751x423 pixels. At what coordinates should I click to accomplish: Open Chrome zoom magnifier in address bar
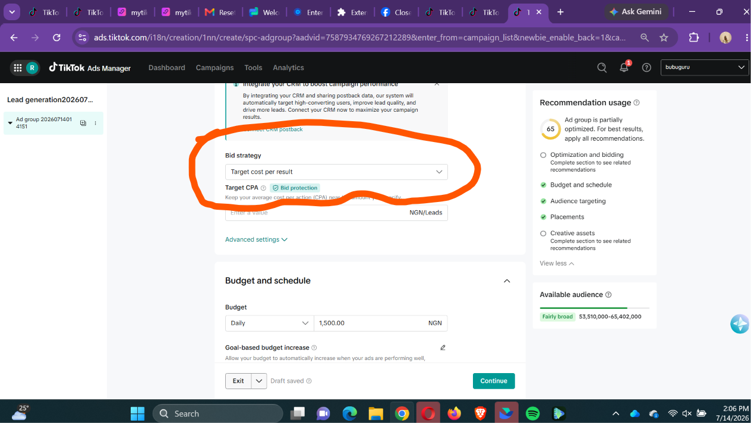[x=645, y=37]
